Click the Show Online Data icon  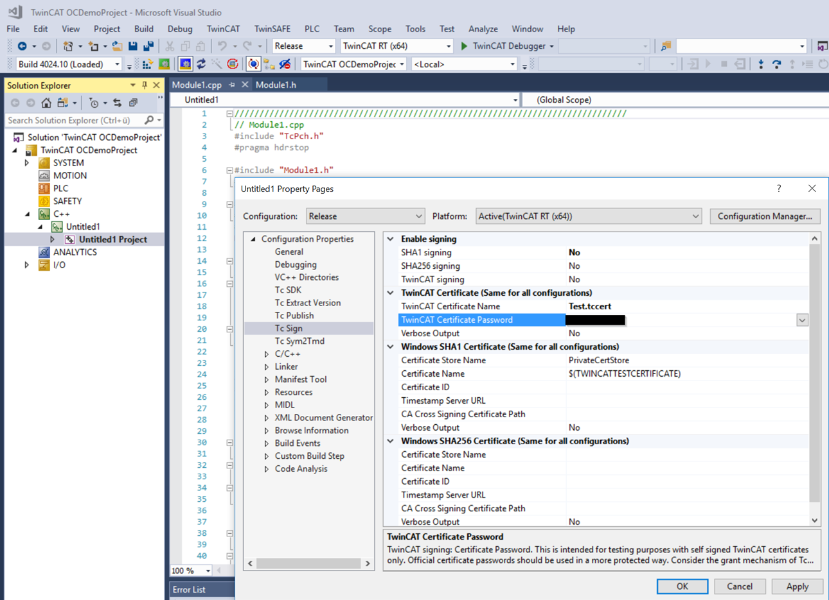click(x=253, y=64)
